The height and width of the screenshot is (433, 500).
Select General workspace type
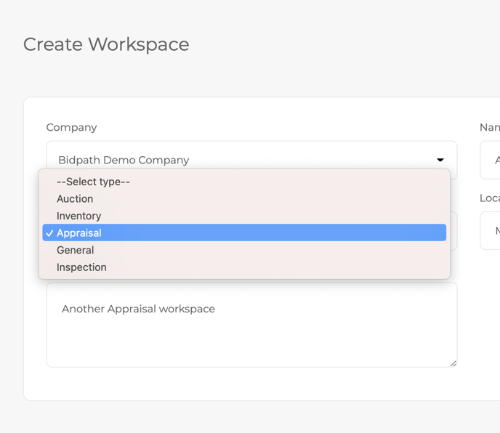click(x=244, y=250)
